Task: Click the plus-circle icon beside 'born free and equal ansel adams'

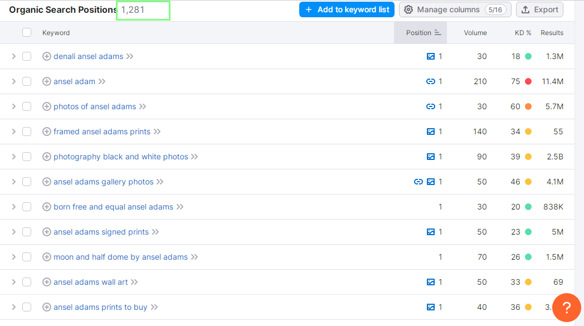Action: [x=47, y=207]
